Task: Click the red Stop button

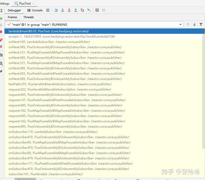Action: 1,32
